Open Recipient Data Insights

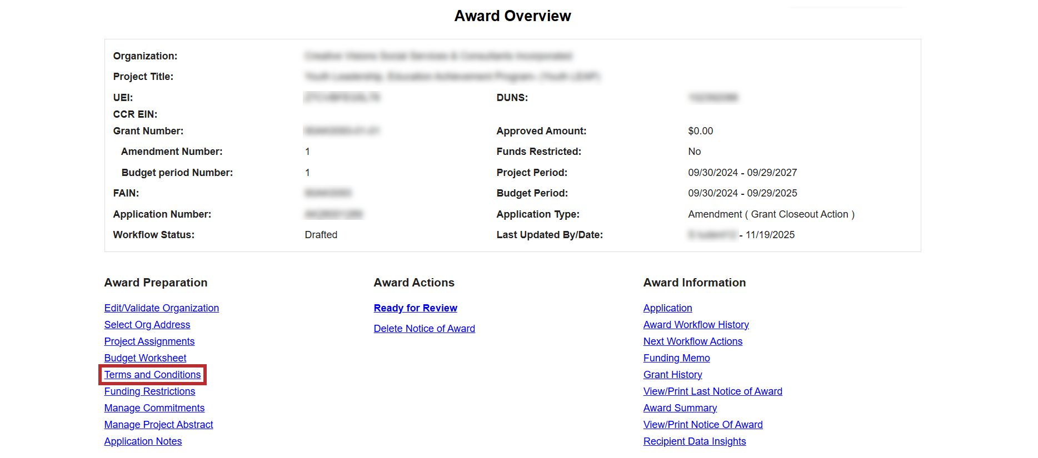click(694, 441)
